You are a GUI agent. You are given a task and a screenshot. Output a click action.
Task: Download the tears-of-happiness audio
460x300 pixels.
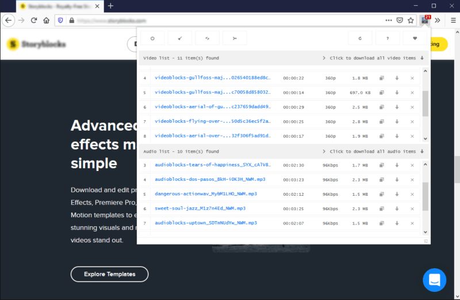pyautogui.click(x=397, y=165)
